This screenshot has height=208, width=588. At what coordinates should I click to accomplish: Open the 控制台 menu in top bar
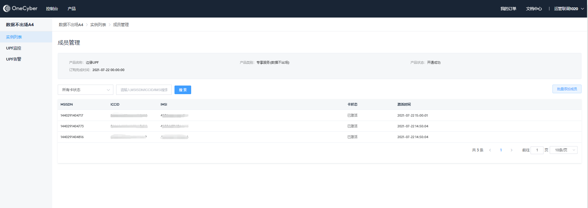(x=52, y=9)
